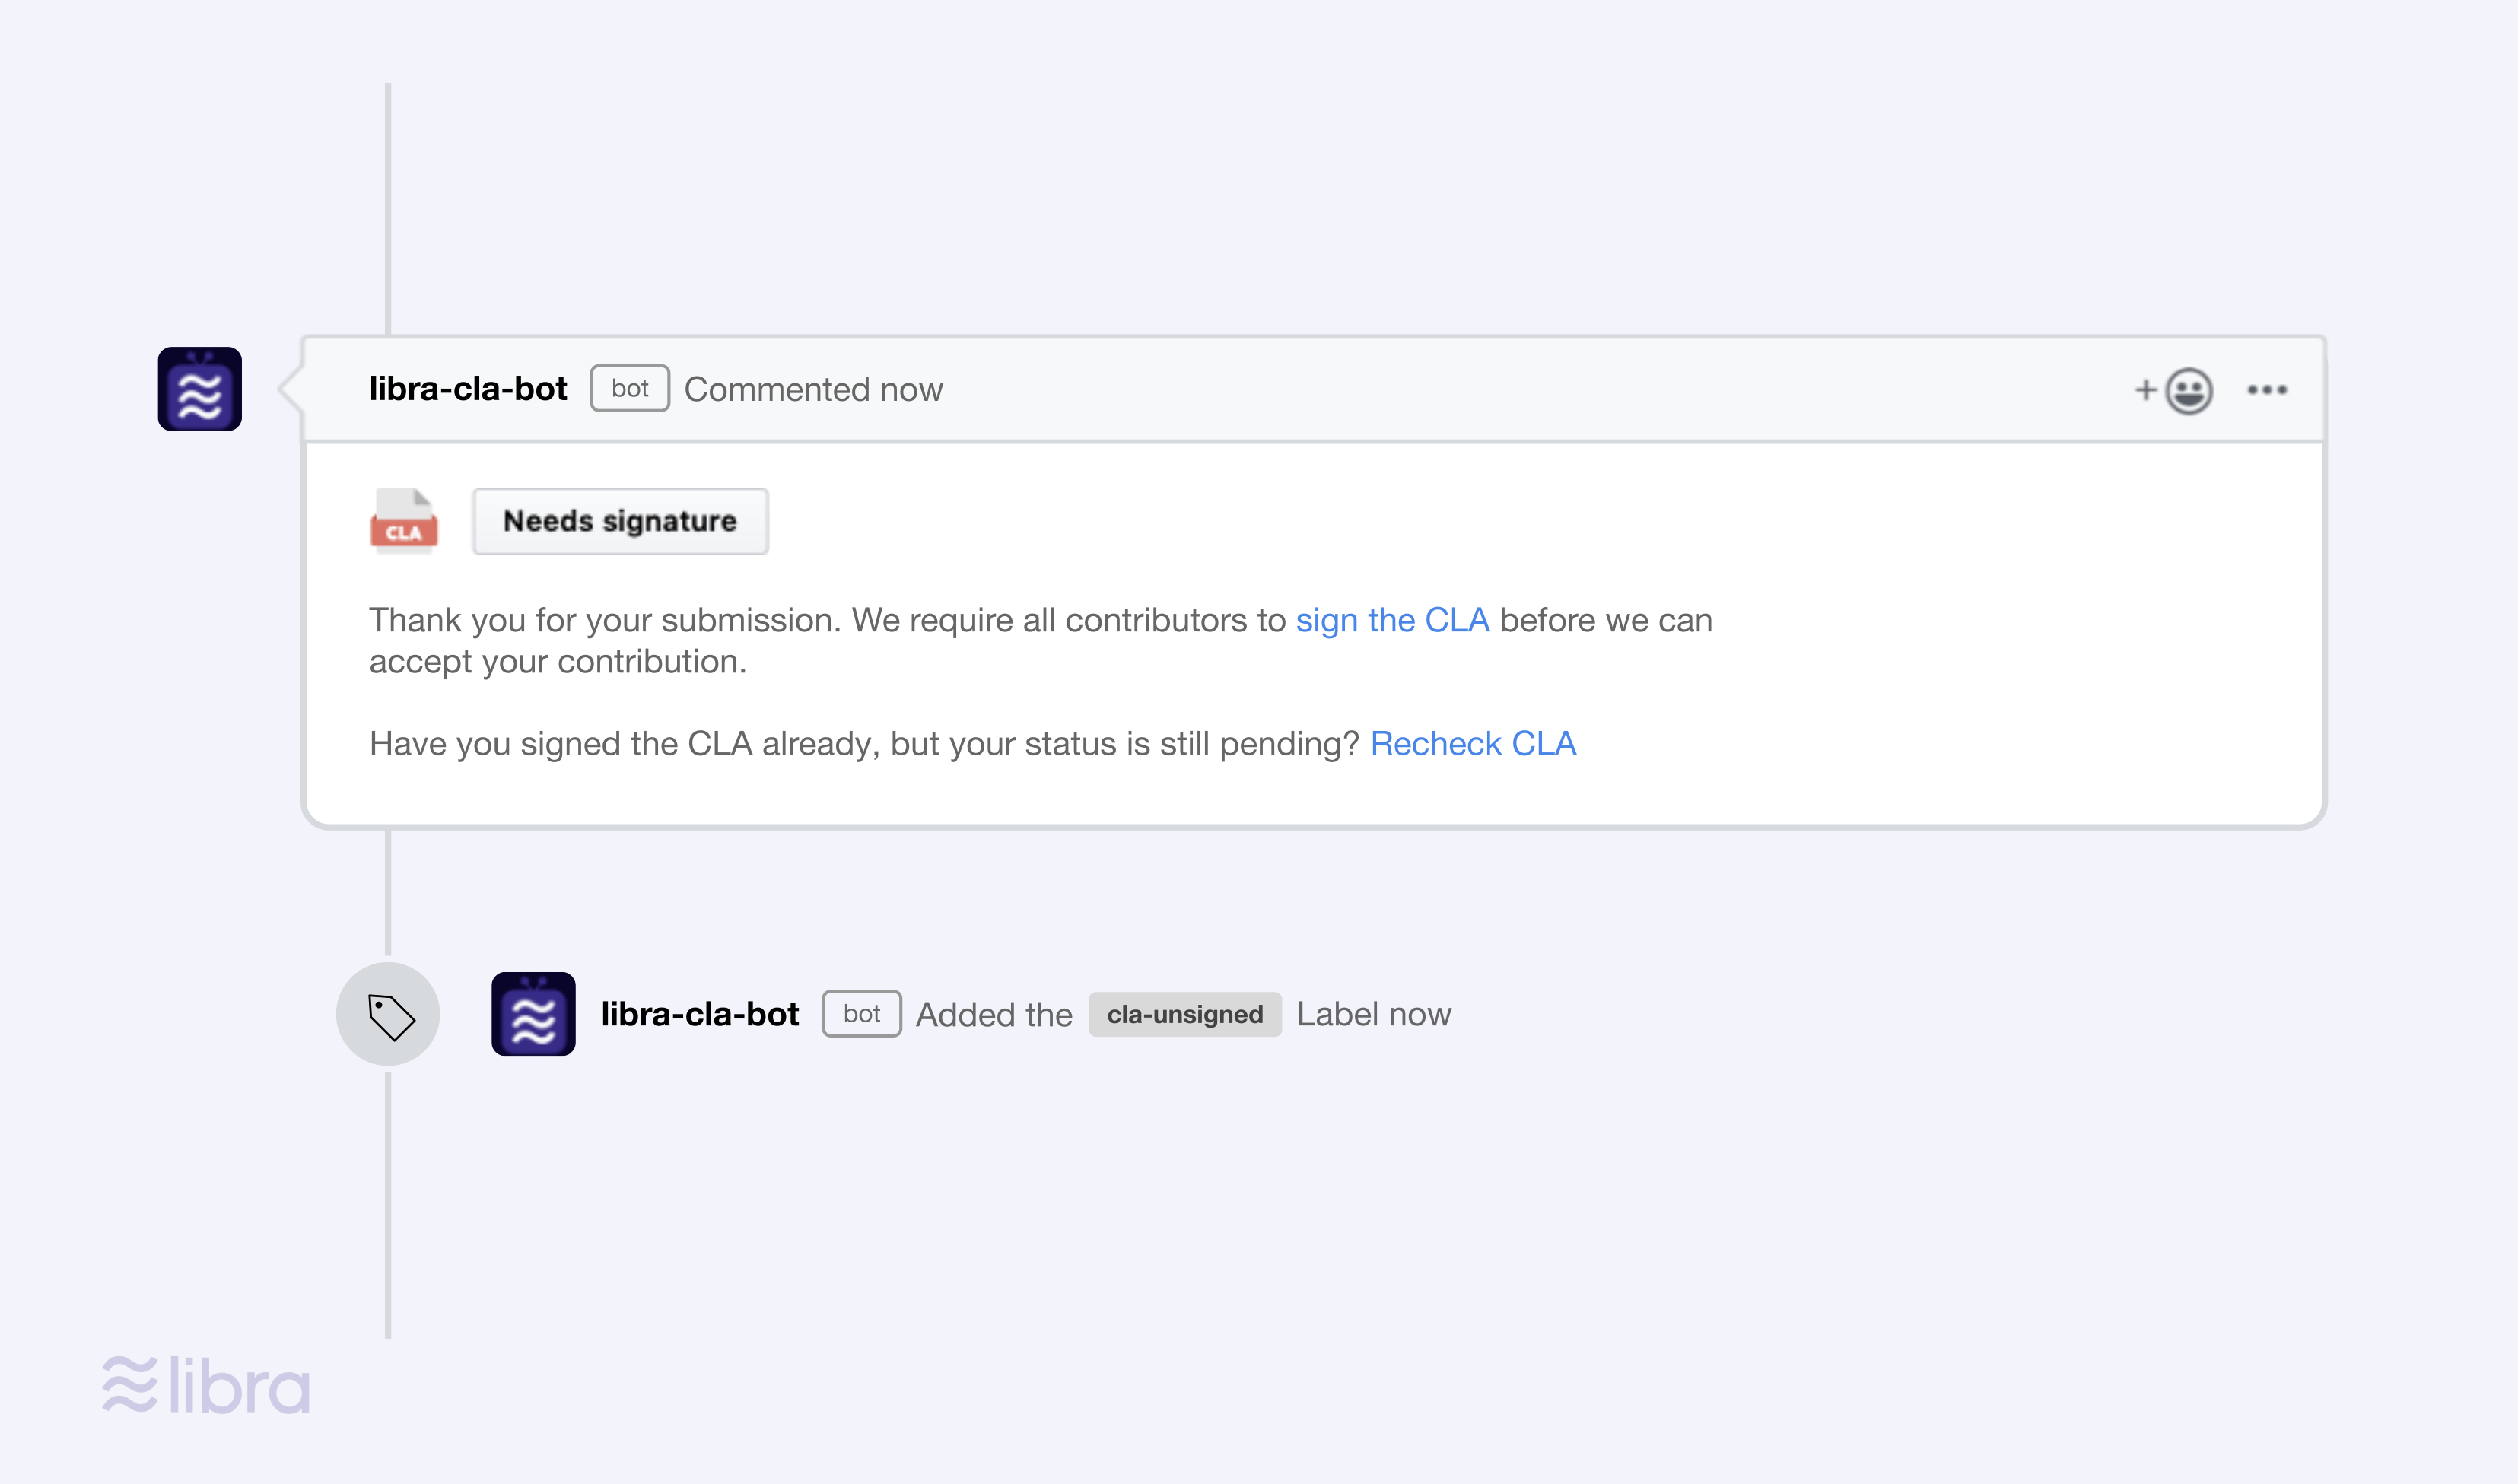Click the libra-cla-bot username on the comment
Viewport: 2518px width, 1484px height.
[469, 388]
